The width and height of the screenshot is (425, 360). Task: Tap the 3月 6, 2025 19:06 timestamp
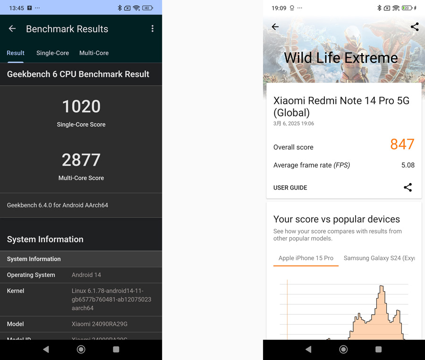(x=294, y=124)
